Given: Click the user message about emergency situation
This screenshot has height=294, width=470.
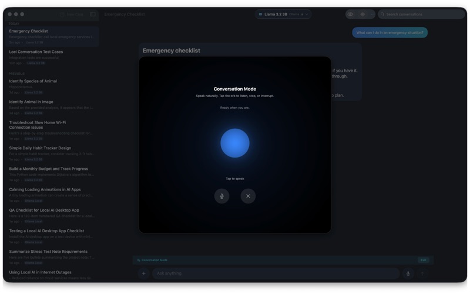Looking at the screenshot, I should (x=390, y=32).
